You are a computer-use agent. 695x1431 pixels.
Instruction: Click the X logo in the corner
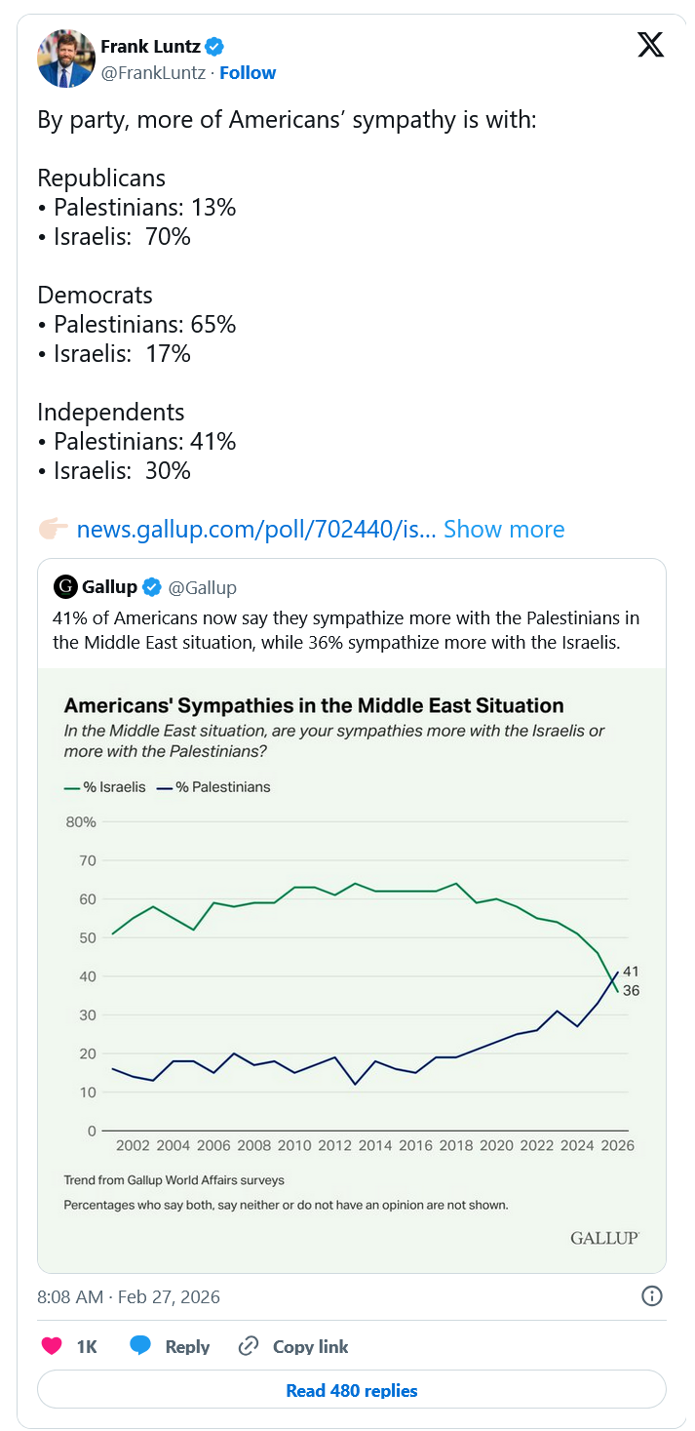coord(651,44)
